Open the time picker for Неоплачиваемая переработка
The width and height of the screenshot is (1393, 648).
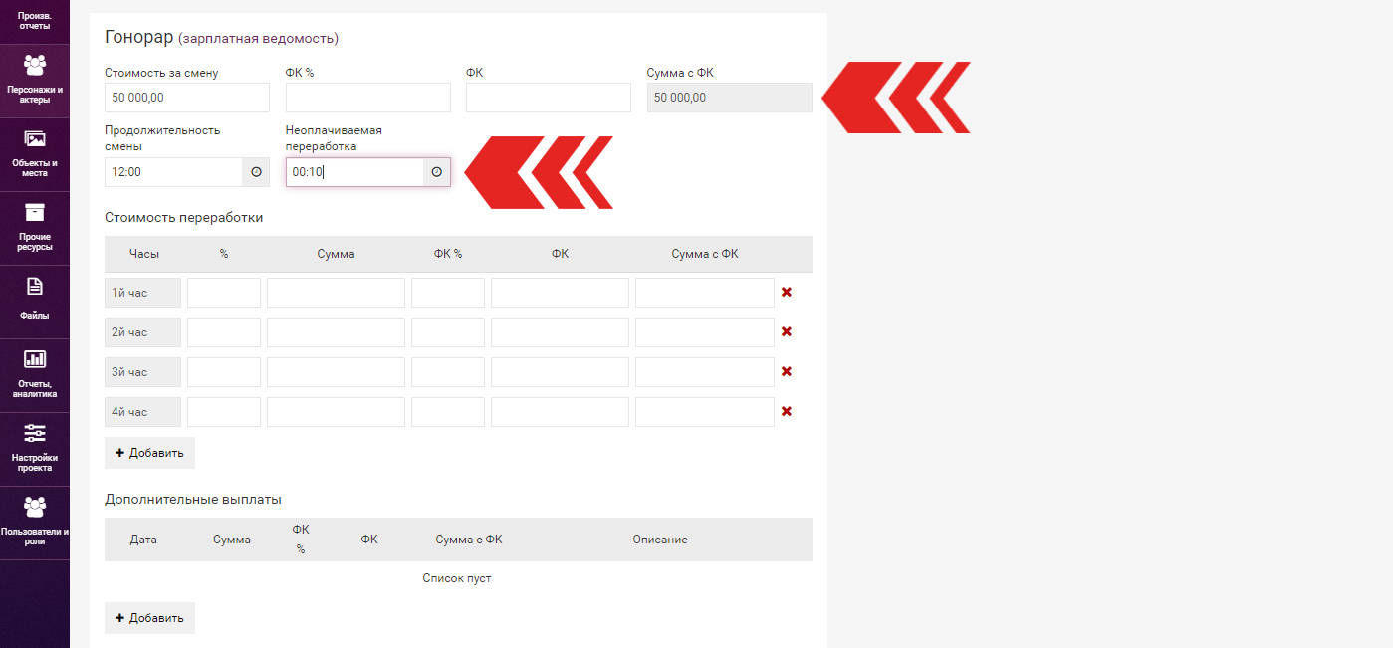click(x=436, y=172)
